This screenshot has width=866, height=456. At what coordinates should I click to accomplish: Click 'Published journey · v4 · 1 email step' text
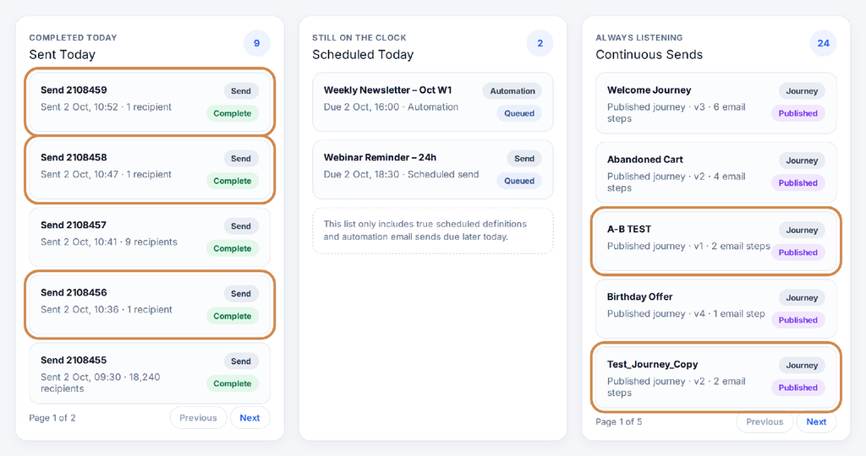coord(686,314)
